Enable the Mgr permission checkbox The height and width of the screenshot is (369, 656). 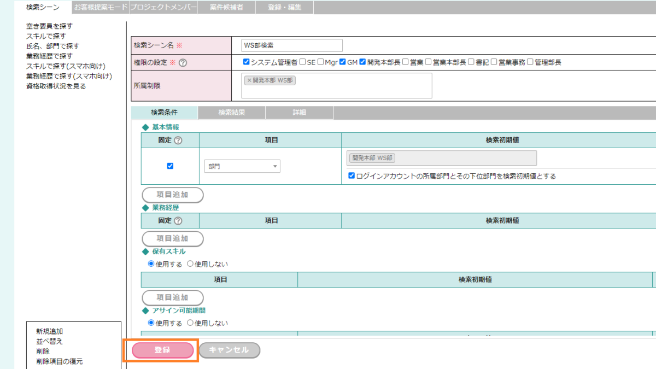[x=320, y=62]
